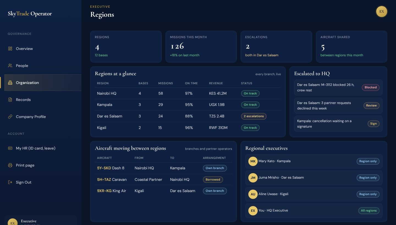Click the Regions summary card showing 12 bases
396x225 pixels.
tap(126, 47)
